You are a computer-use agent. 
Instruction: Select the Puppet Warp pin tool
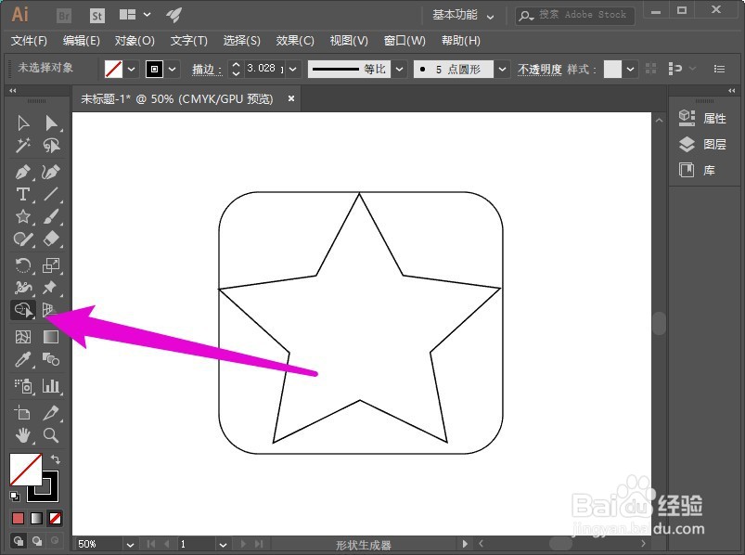50,287
